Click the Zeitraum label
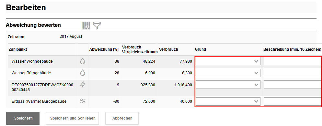The width and height of the screenshot is (322, 126). [x=16, y=37]
